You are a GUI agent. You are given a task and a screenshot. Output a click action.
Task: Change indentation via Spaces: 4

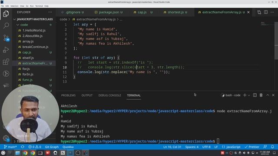pyautogui.click(x=192, y=147)
